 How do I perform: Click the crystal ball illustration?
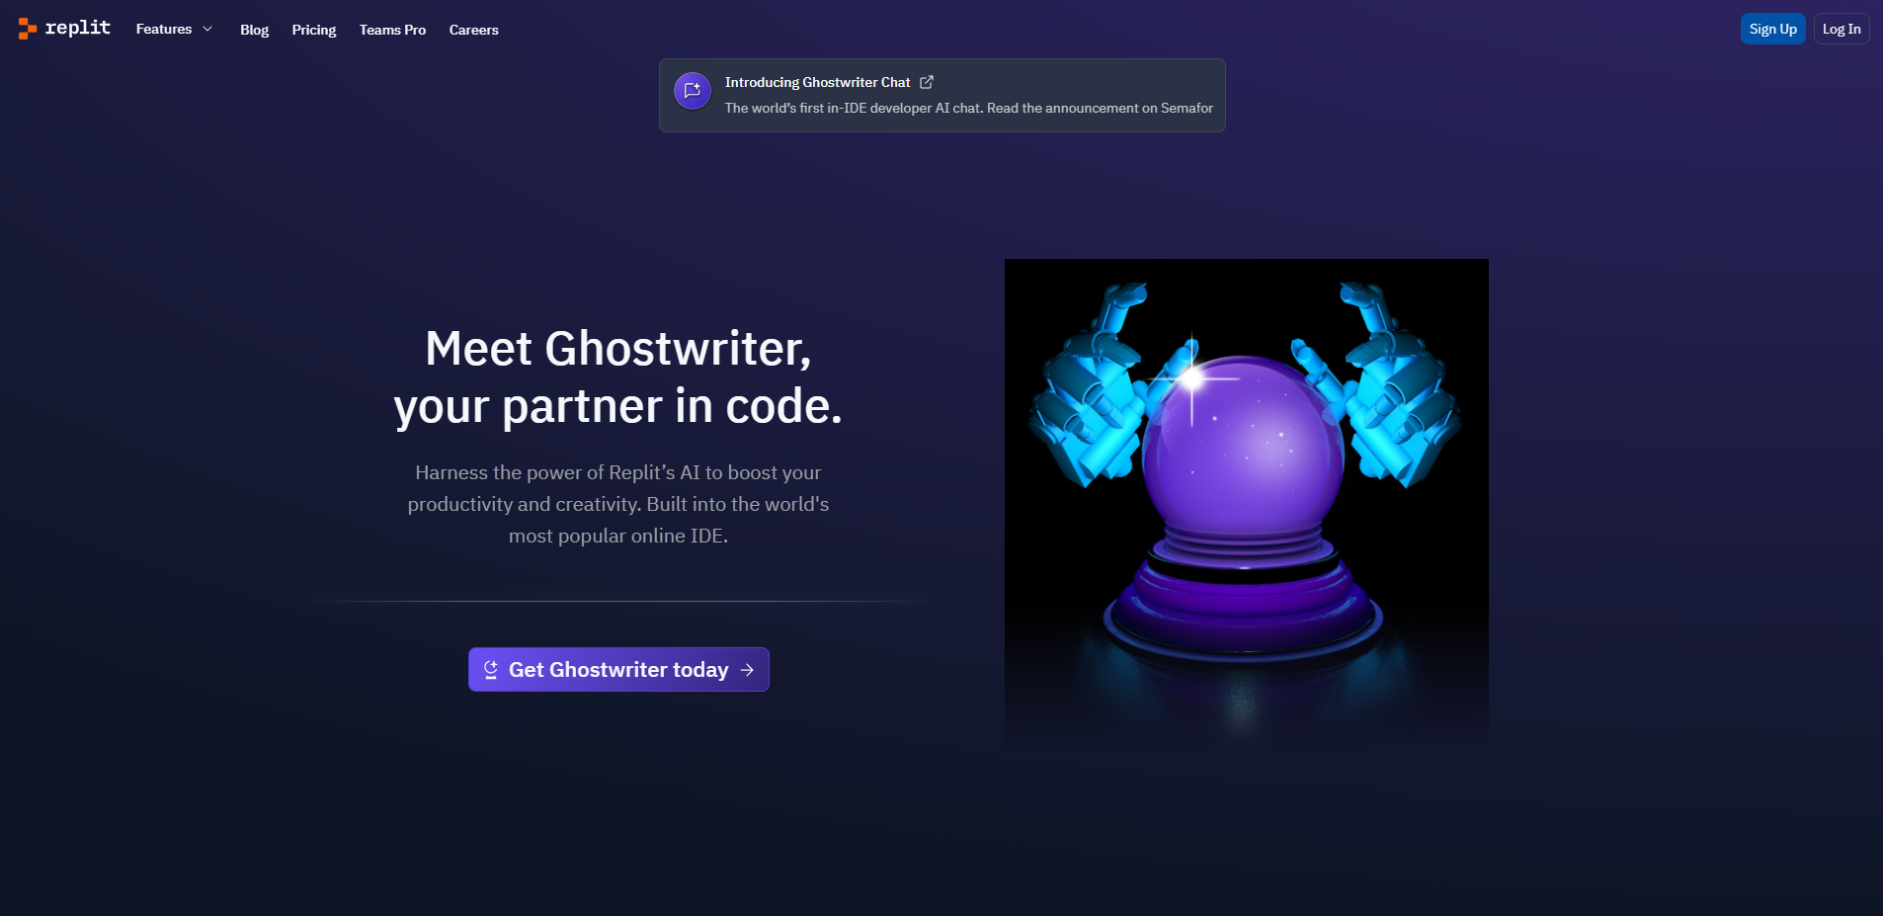click(1246, 501)
